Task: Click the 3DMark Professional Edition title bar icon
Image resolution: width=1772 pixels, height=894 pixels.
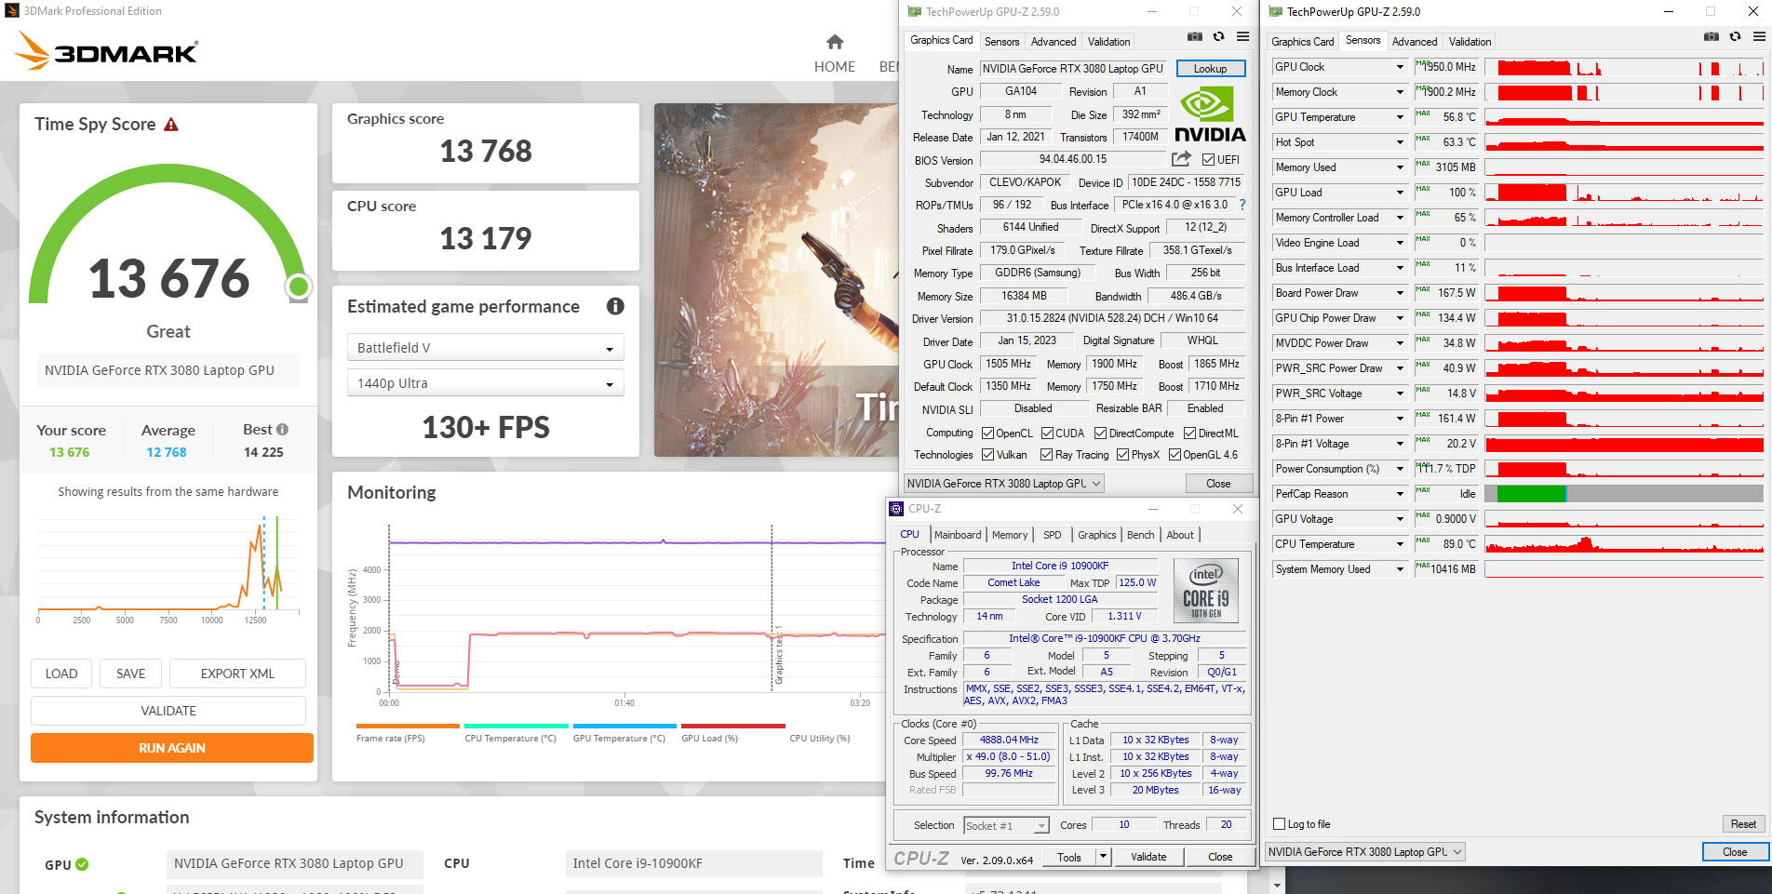Action: pyautogui.click(x=12, y=11)
